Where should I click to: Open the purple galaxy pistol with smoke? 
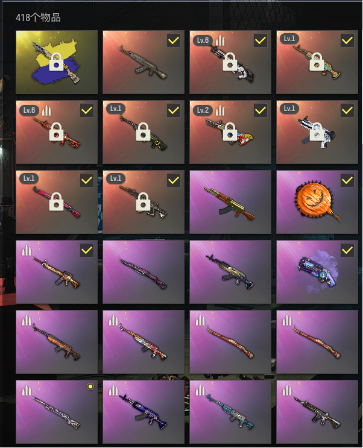coord(317,272)
